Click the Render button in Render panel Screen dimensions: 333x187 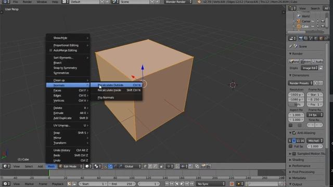[x=294, y=61]
